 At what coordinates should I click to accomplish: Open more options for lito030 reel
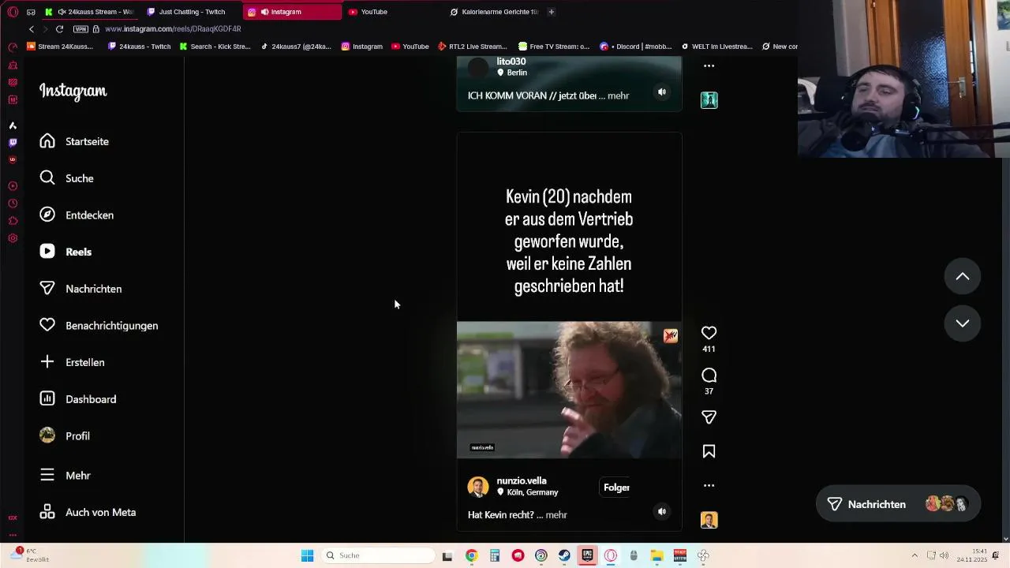709,66
